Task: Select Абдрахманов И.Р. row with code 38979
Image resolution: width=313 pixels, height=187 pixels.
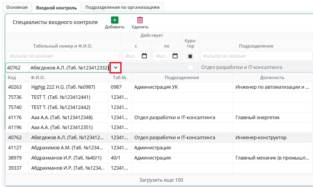Action: click(x=66, y=158)
